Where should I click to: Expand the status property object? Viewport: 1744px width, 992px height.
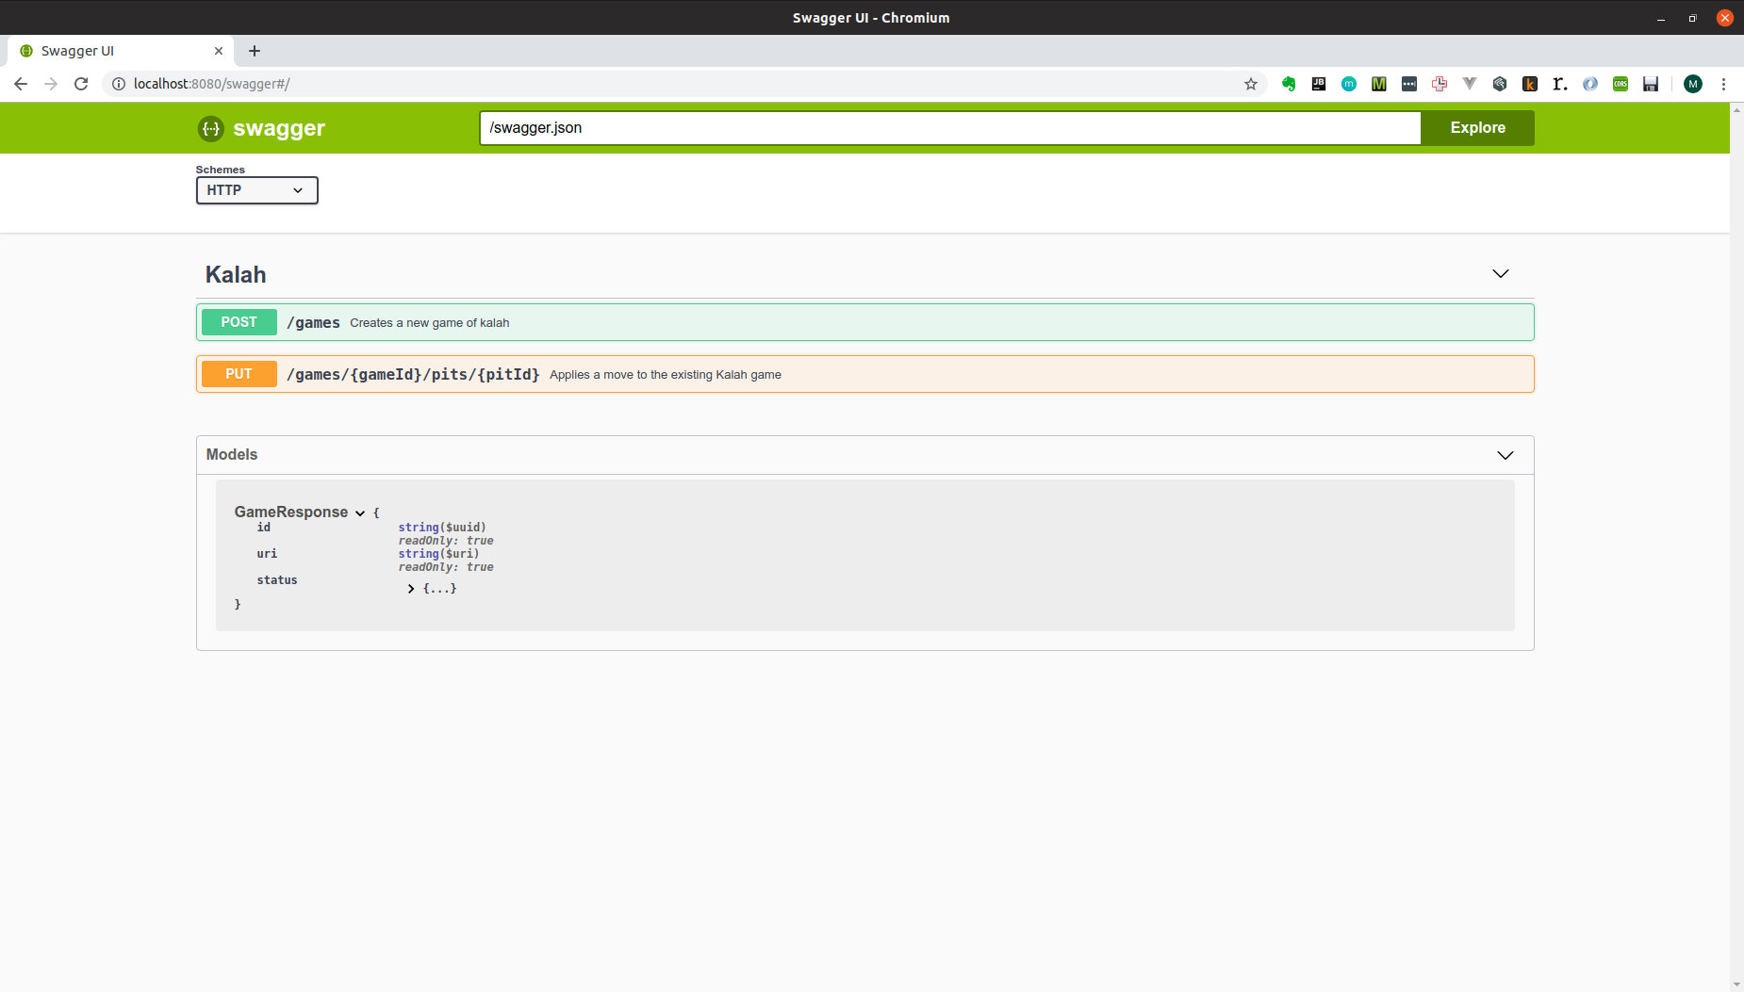point(411,589)
